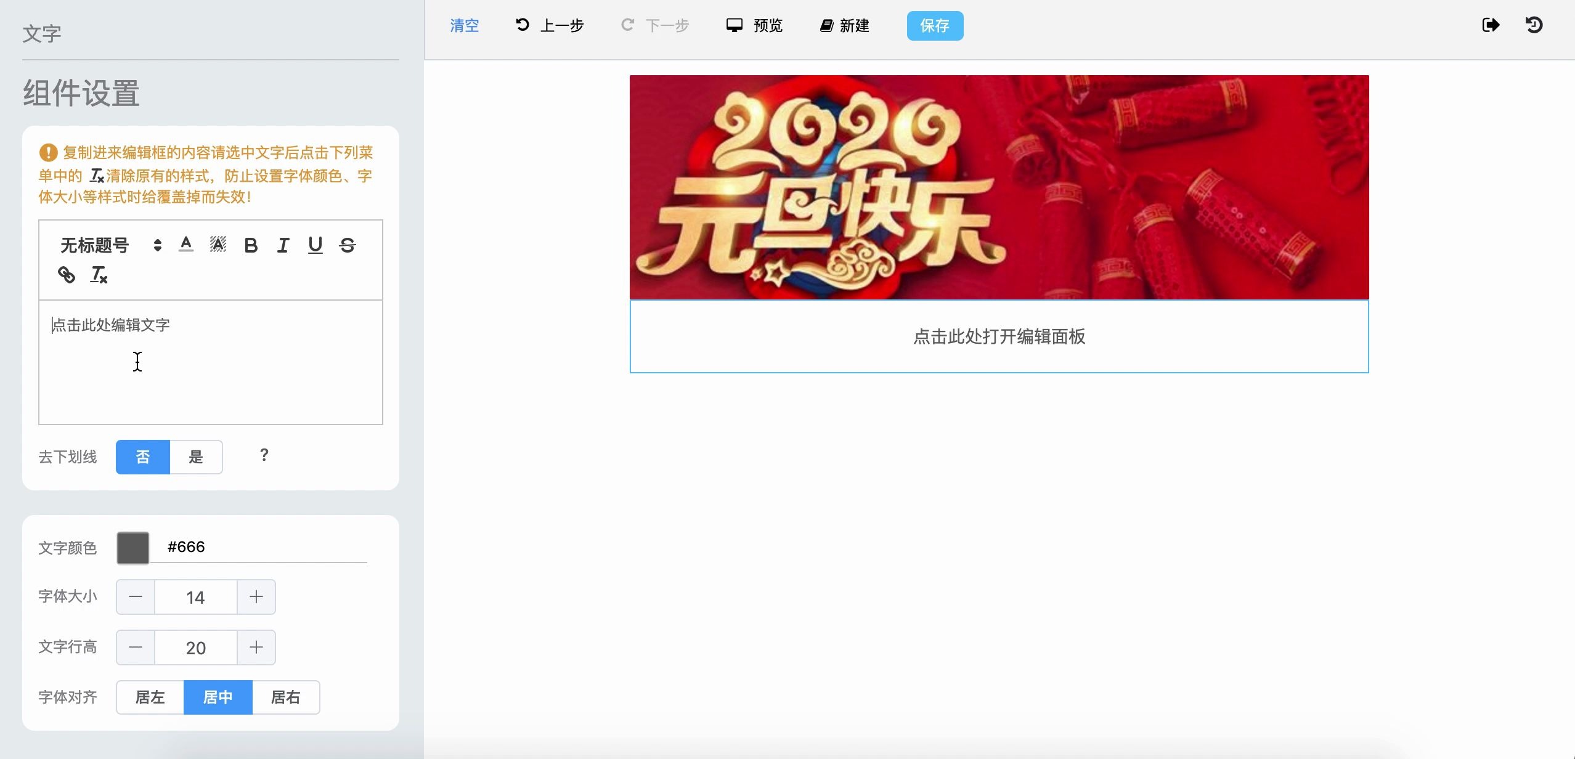
Task: Decrease 文字行高 with minus button
Action: (x=136, y=647)
